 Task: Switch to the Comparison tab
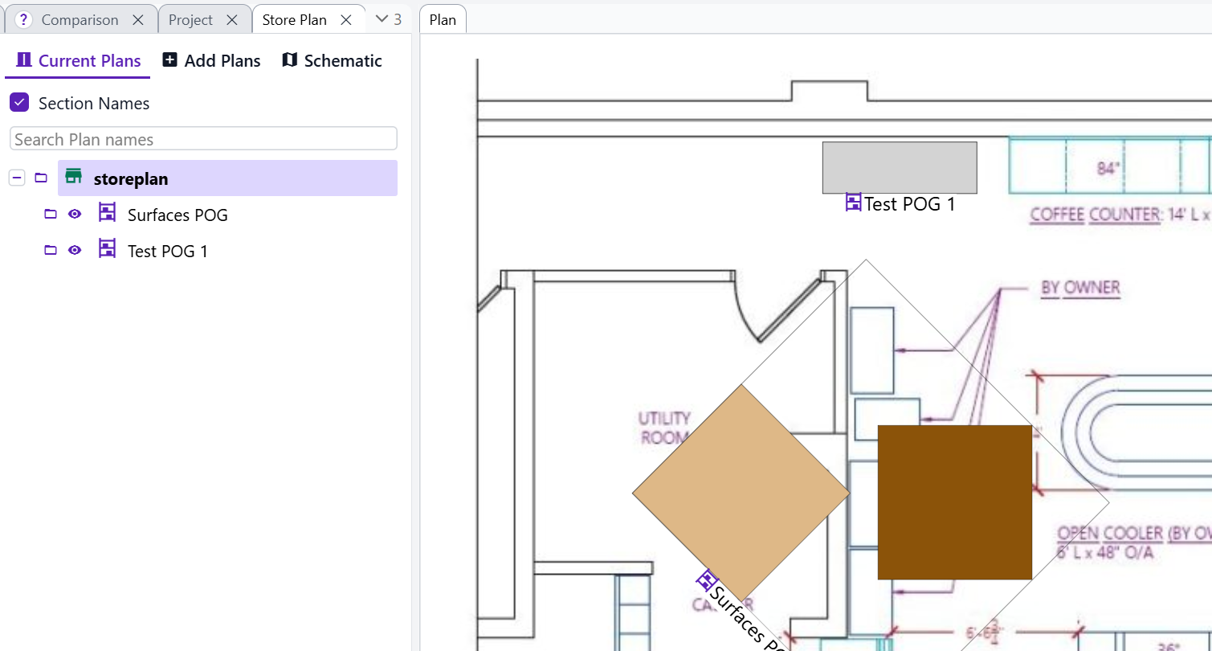[80, 20]
